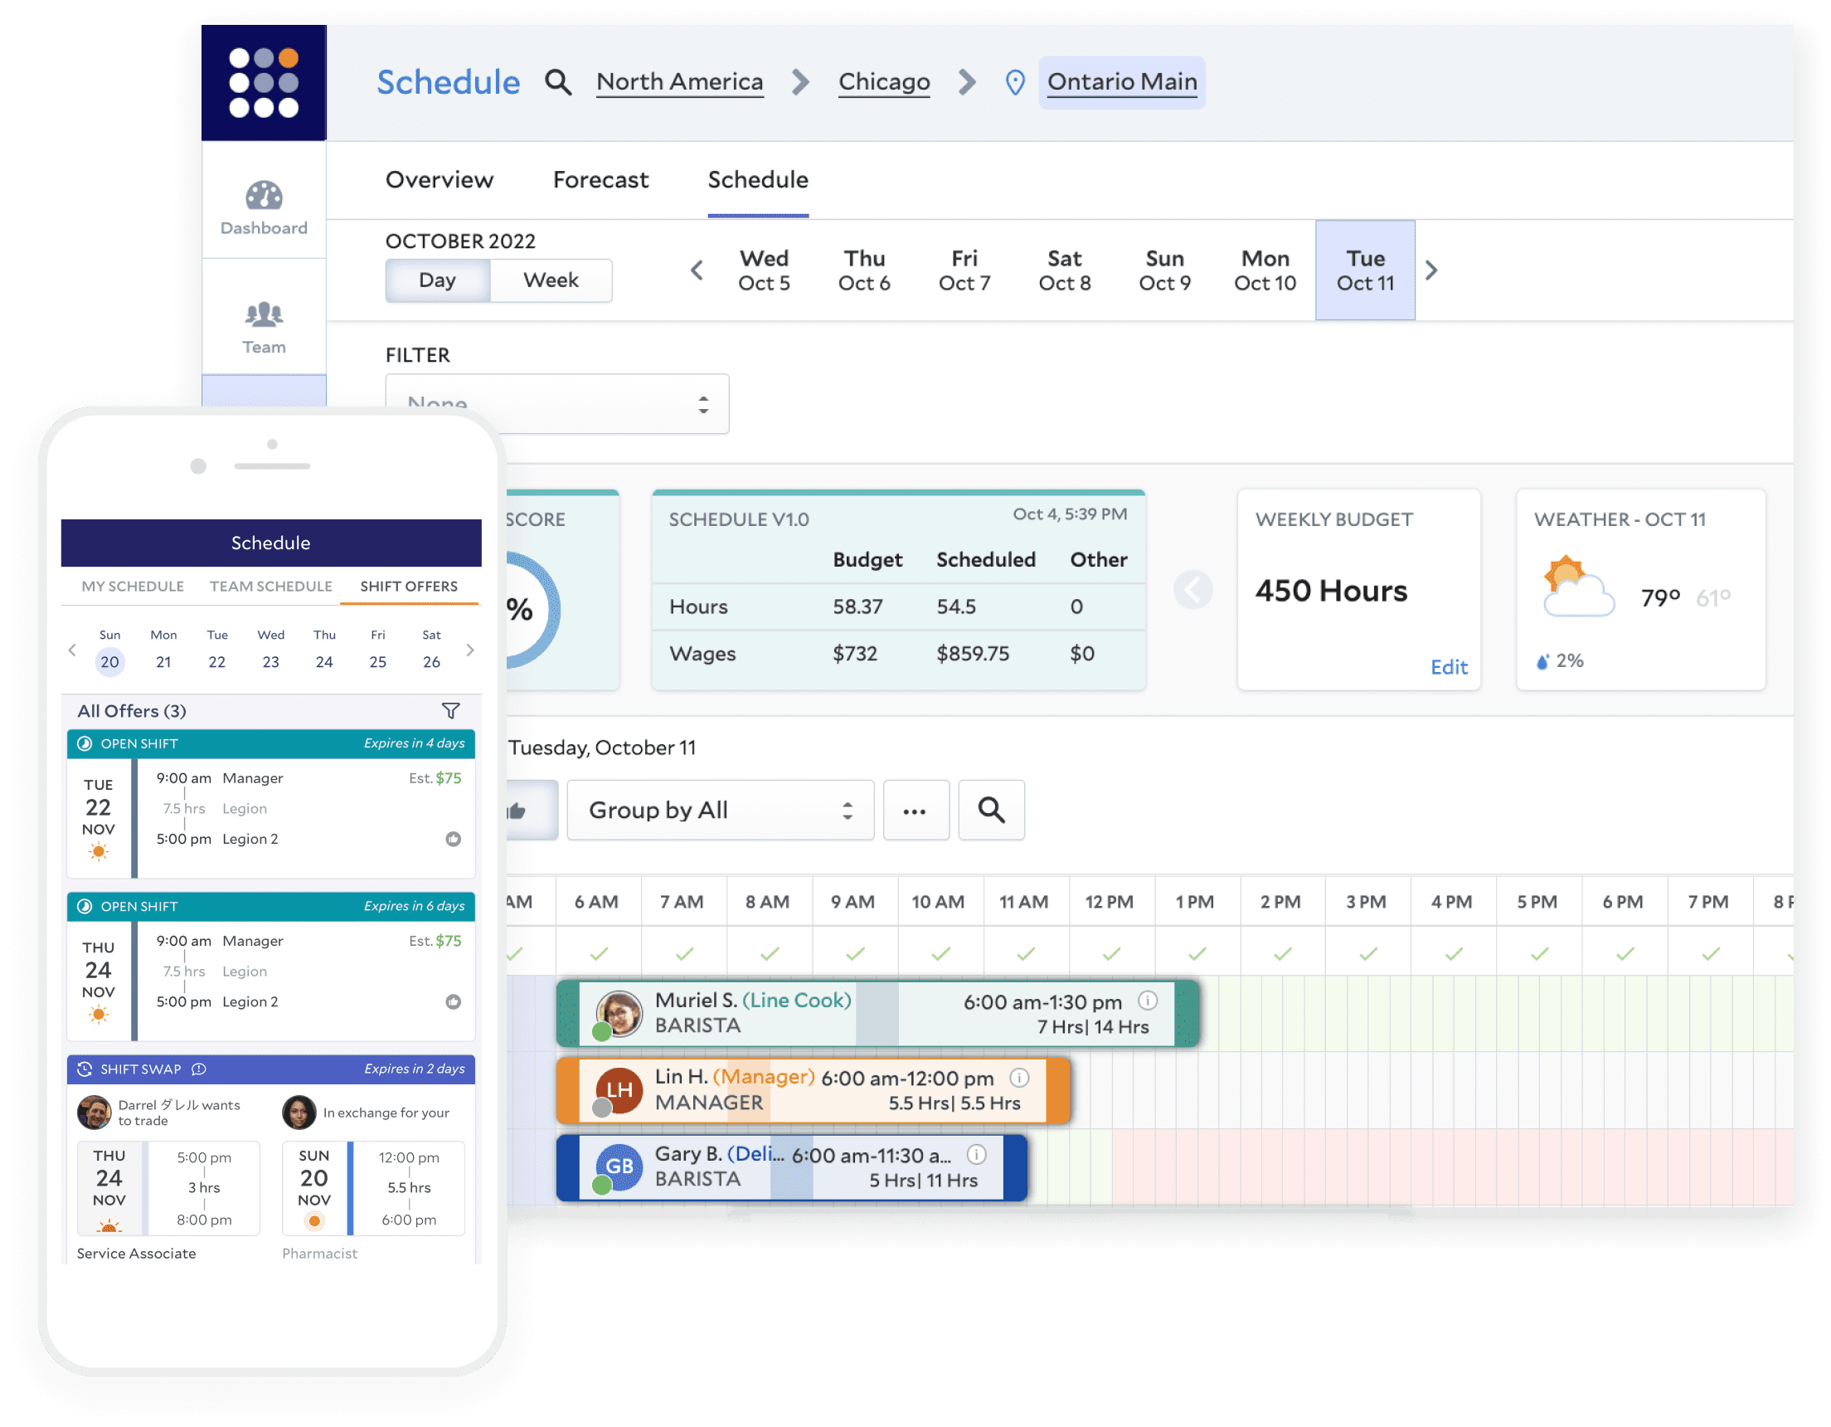
Task: Click Edit link on Weekly Budget section
Action: (1450, 665)
